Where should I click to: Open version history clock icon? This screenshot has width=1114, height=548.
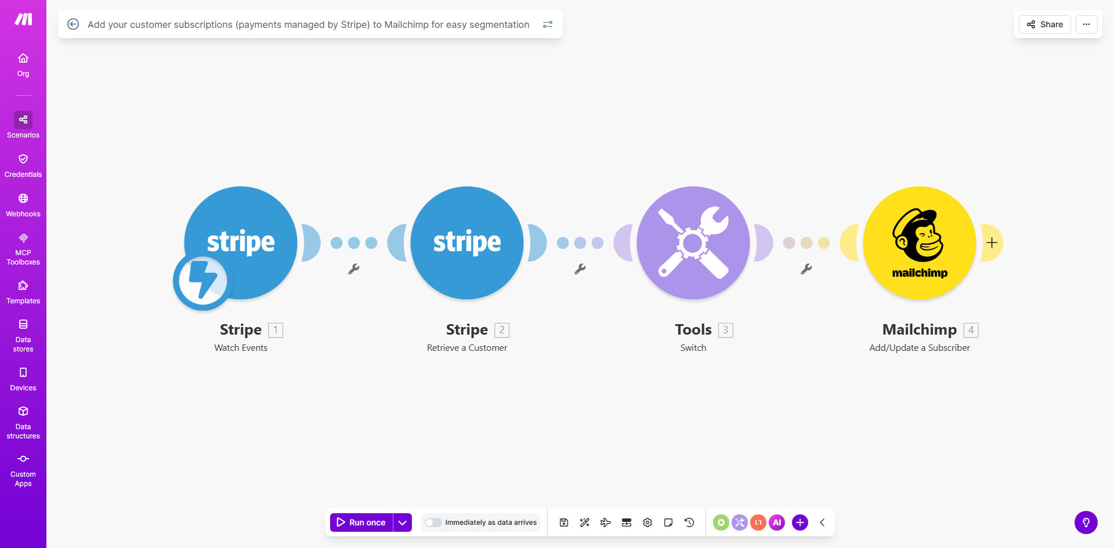click(x=689, y=522)
